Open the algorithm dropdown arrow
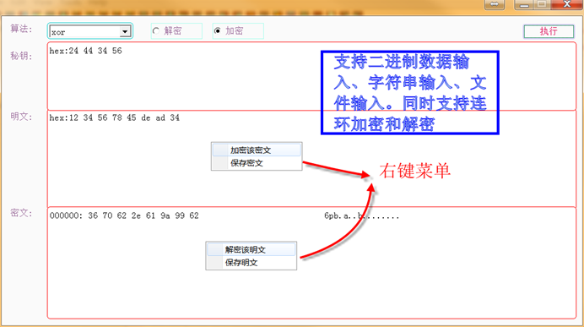Image resolution: width=584 pixels, height=327 pixels. tap(125, 32)
